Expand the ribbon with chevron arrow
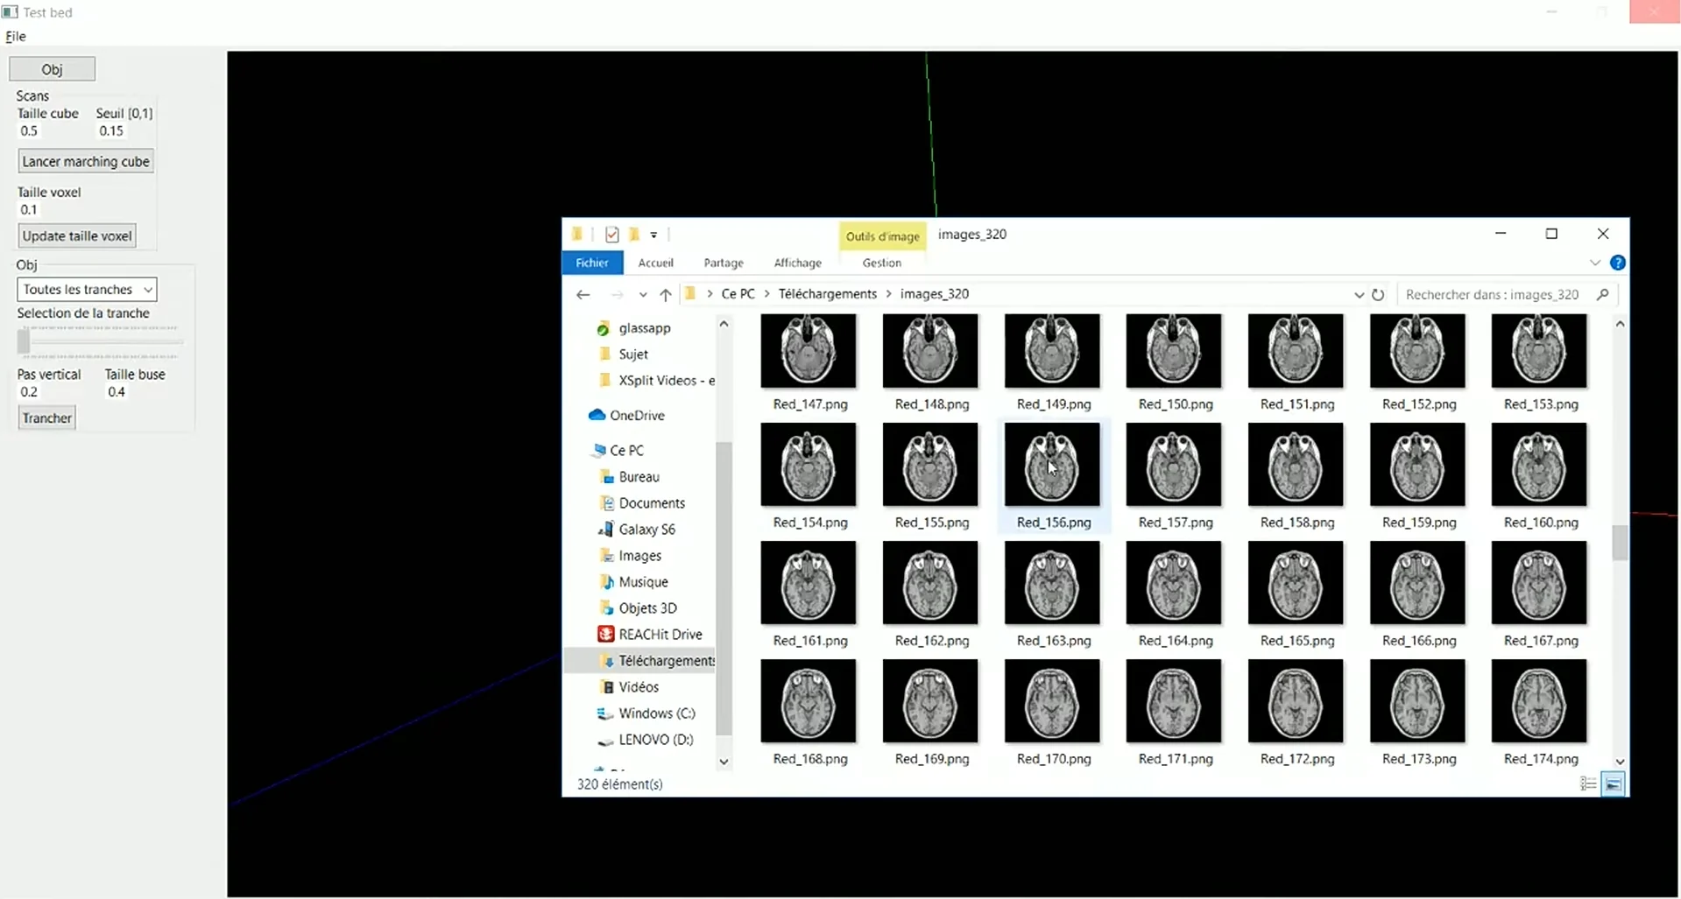The height and width of the screenshot is (899, 1681). click(1594, 263)
